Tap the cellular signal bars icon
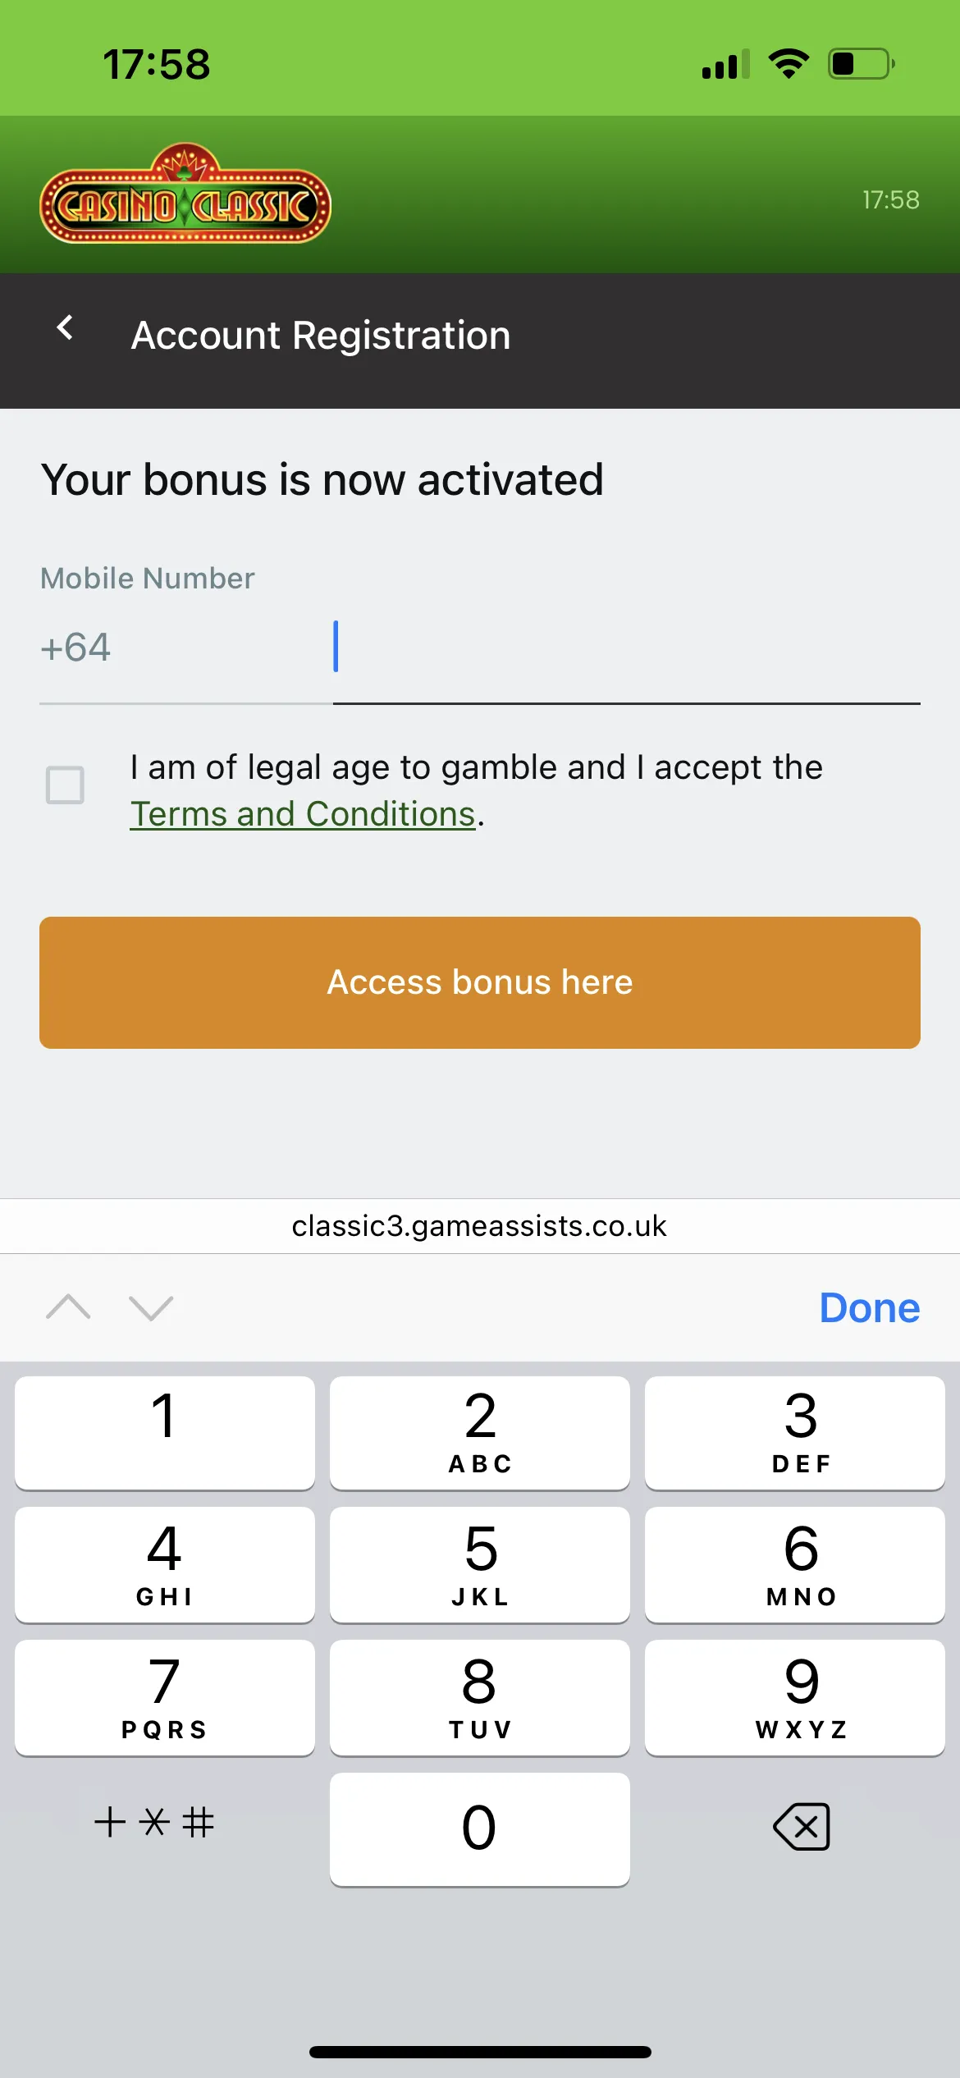Viewport: 960px width, 2078px height. 725,64
